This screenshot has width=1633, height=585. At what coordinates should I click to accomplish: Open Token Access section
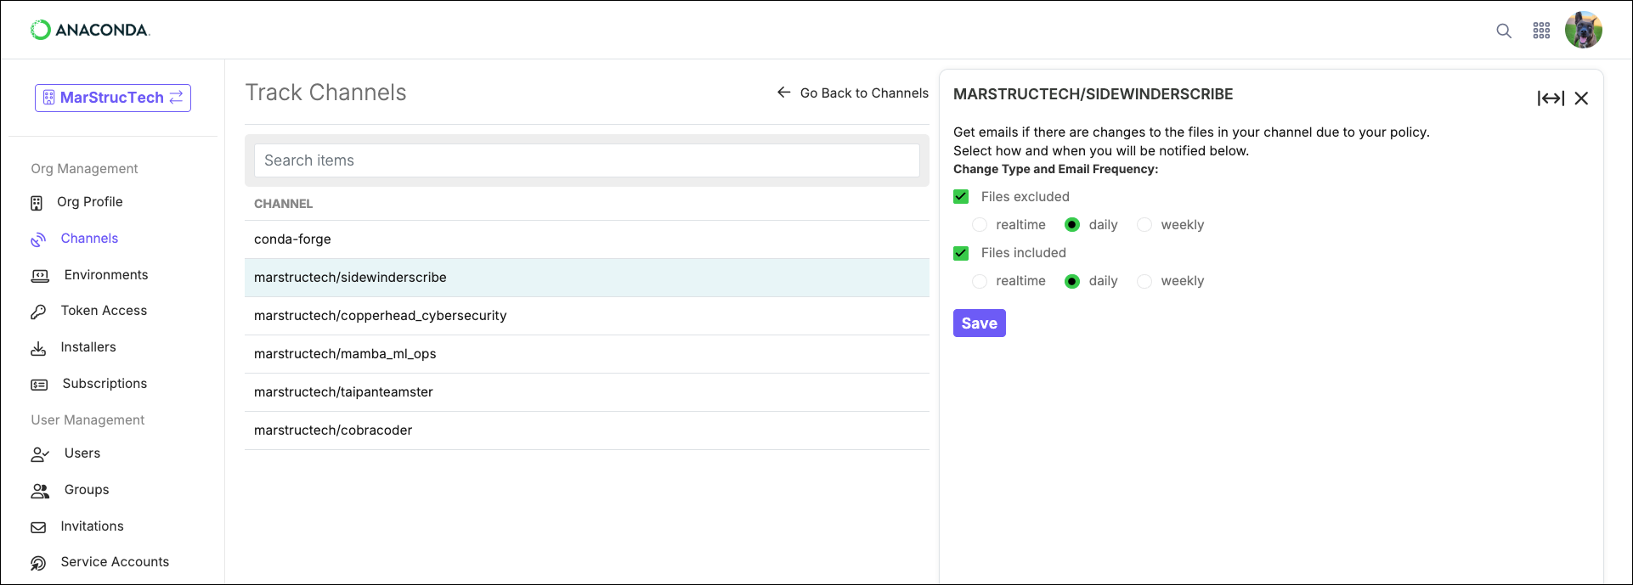pyautogui.click(x=104, y=311)
